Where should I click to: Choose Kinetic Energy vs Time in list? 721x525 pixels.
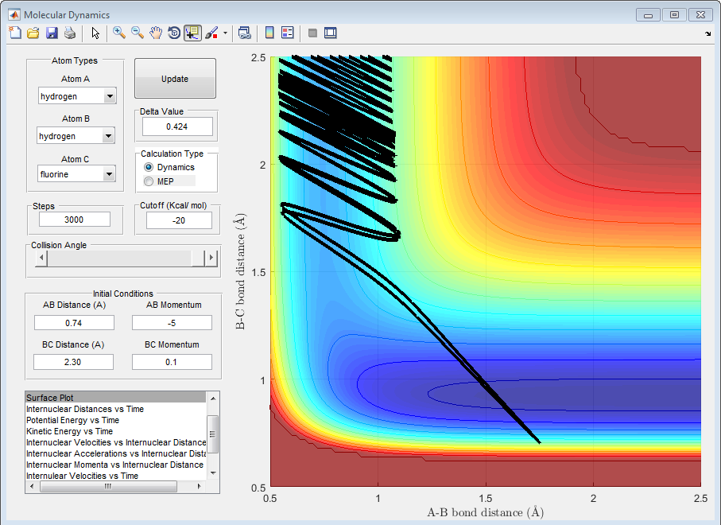pos(69,431)
